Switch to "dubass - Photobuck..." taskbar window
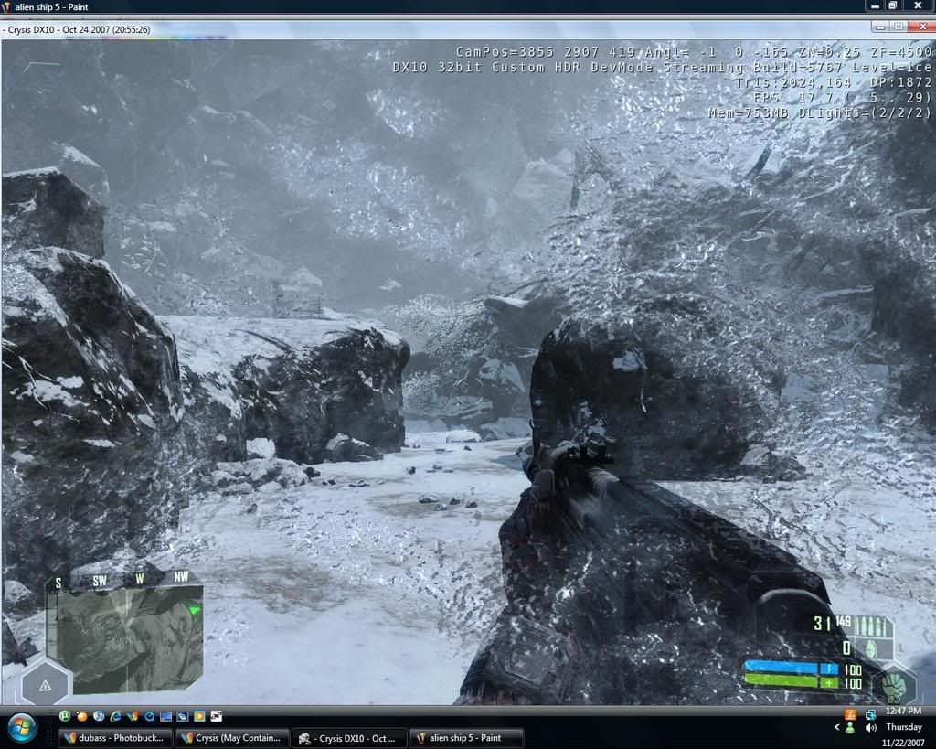Screen dimensions: 936x749 click(x=115, y=738)
